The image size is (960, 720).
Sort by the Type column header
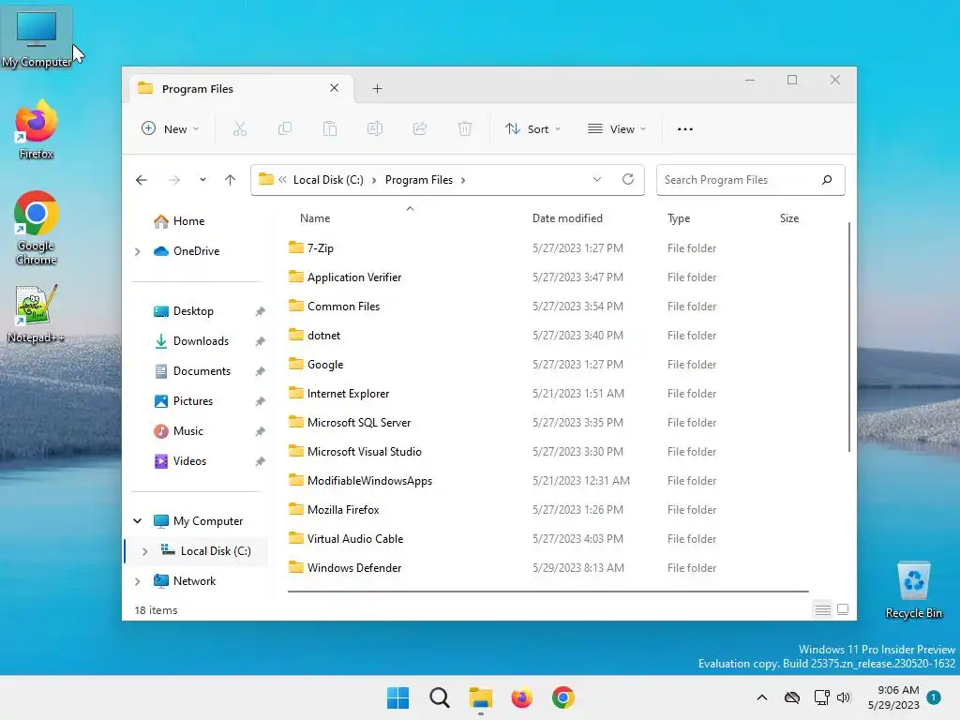click(679, 218)
